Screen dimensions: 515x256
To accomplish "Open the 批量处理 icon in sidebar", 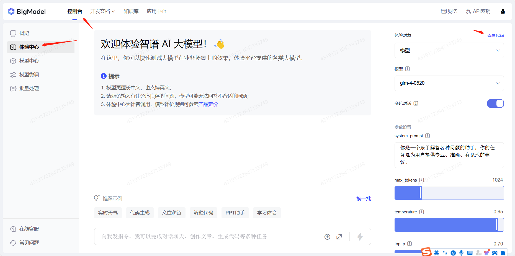I will click(x=13, y=89).
